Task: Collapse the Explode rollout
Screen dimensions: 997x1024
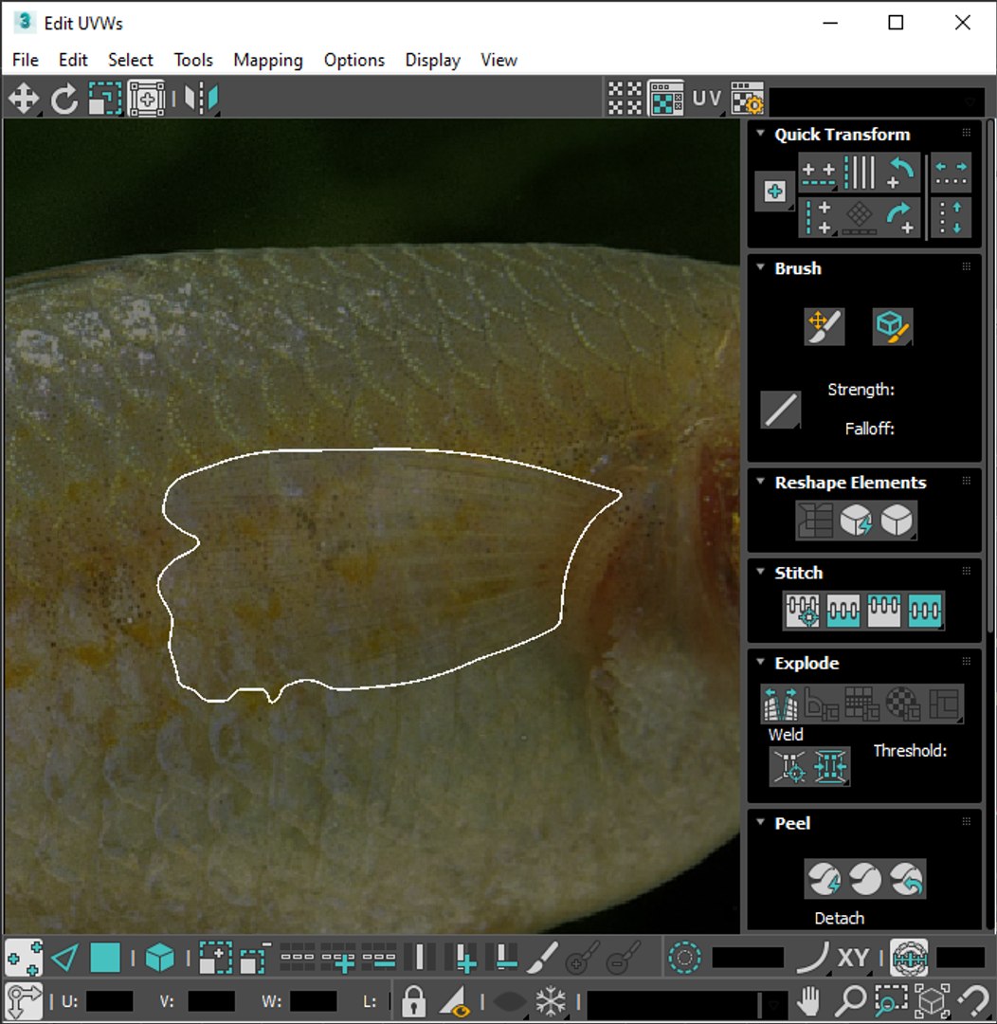Action: (x=760, y=662)
